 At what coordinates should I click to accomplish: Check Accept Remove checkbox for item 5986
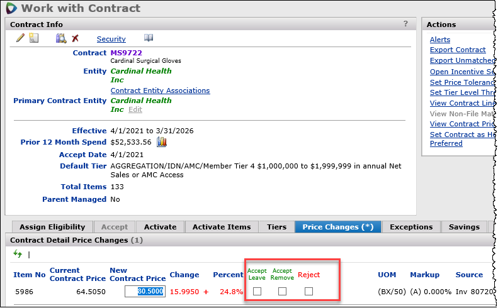pyautogui.click(x=282, y=291)
